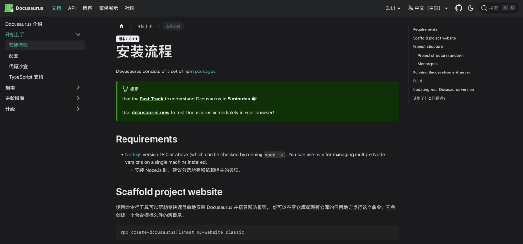Screen dimensions: 523x244
Task: Follow the Fast Track link
Action: 152,99
